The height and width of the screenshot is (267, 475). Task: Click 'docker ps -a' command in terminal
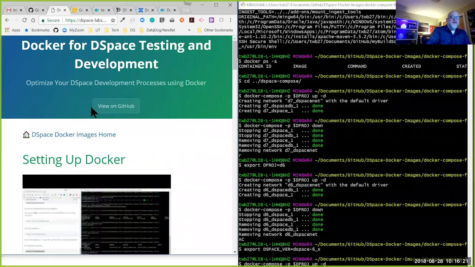click(x=258, y=61)
